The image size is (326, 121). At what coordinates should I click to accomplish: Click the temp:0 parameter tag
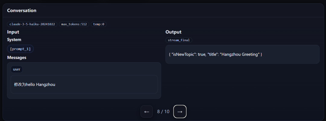[99, 24]
